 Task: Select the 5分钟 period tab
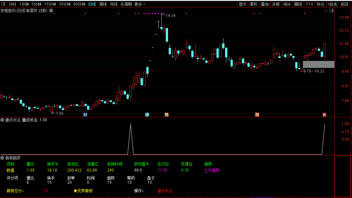pos(36,4)
